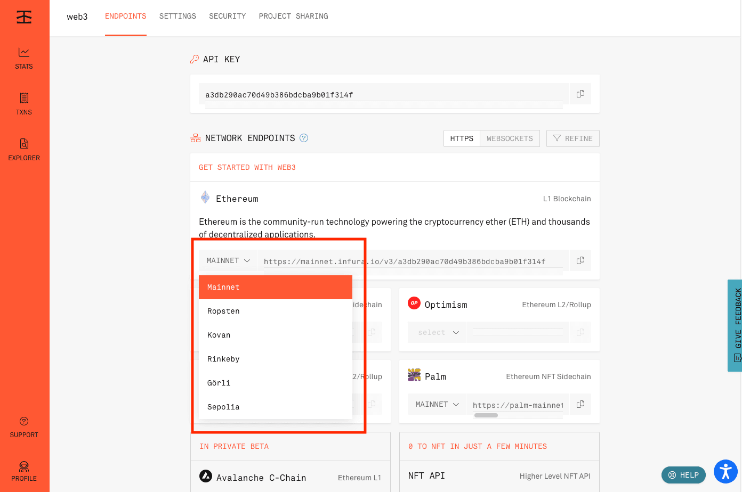The width and height of the screenshot is (742, 492).
Task: Click the Avalanche C-Chain logo icon
Action: (x=206, y=476)
